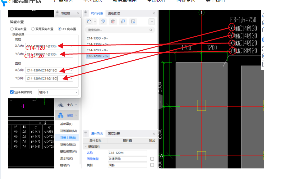Screen dimensions: 290x179
Task: Open the 面筋 X方向 C14-130M dropdown
Action: pos(71,70)
